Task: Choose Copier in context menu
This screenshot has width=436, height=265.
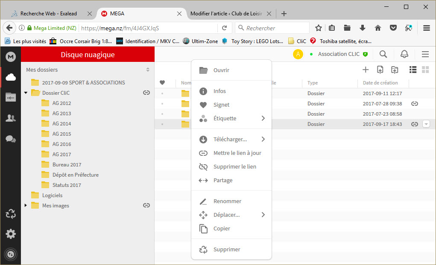Action: [231, 229]
